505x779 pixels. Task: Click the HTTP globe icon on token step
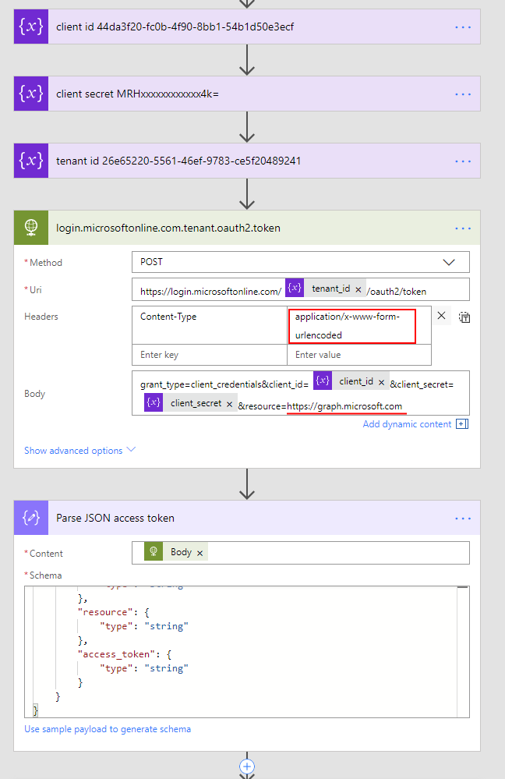[30, 228]
